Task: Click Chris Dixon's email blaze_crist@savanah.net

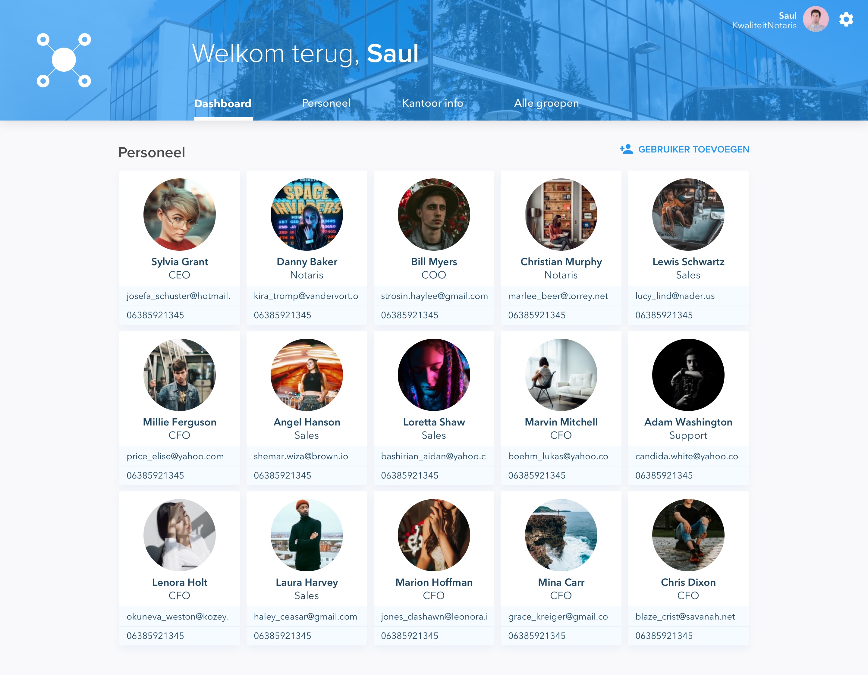Action: coord(685,617)
